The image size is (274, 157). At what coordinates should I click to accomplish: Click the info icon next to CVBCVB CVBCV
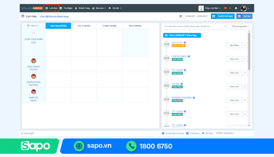189,56
